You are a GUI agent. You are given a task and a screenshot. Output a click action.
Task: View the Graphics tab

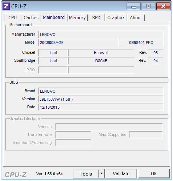tap(116, 18)
